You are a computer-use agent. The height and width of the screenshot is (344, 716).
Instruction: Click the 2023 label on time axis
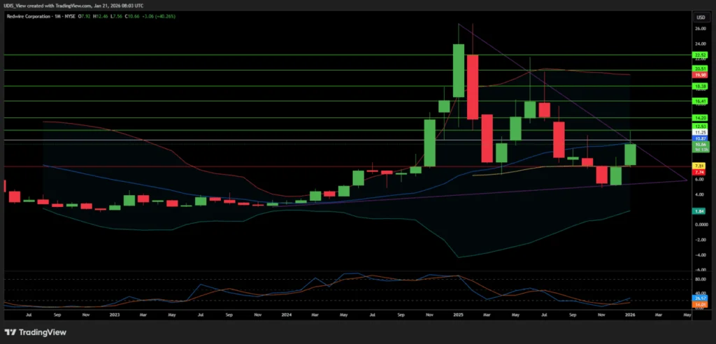point(115,315)
